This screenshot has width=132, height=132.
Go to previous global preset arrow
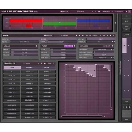93,11
